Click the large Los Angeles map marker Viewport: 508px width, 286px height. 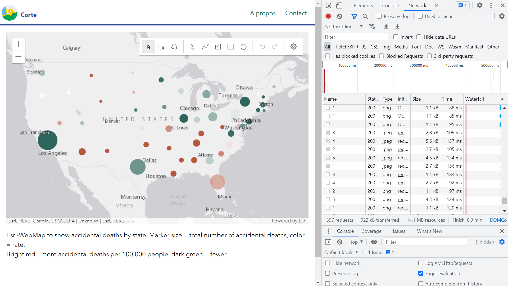48,140
